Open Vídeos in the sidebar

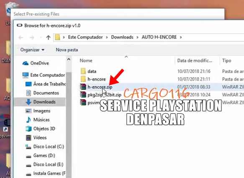coord(40,138)
